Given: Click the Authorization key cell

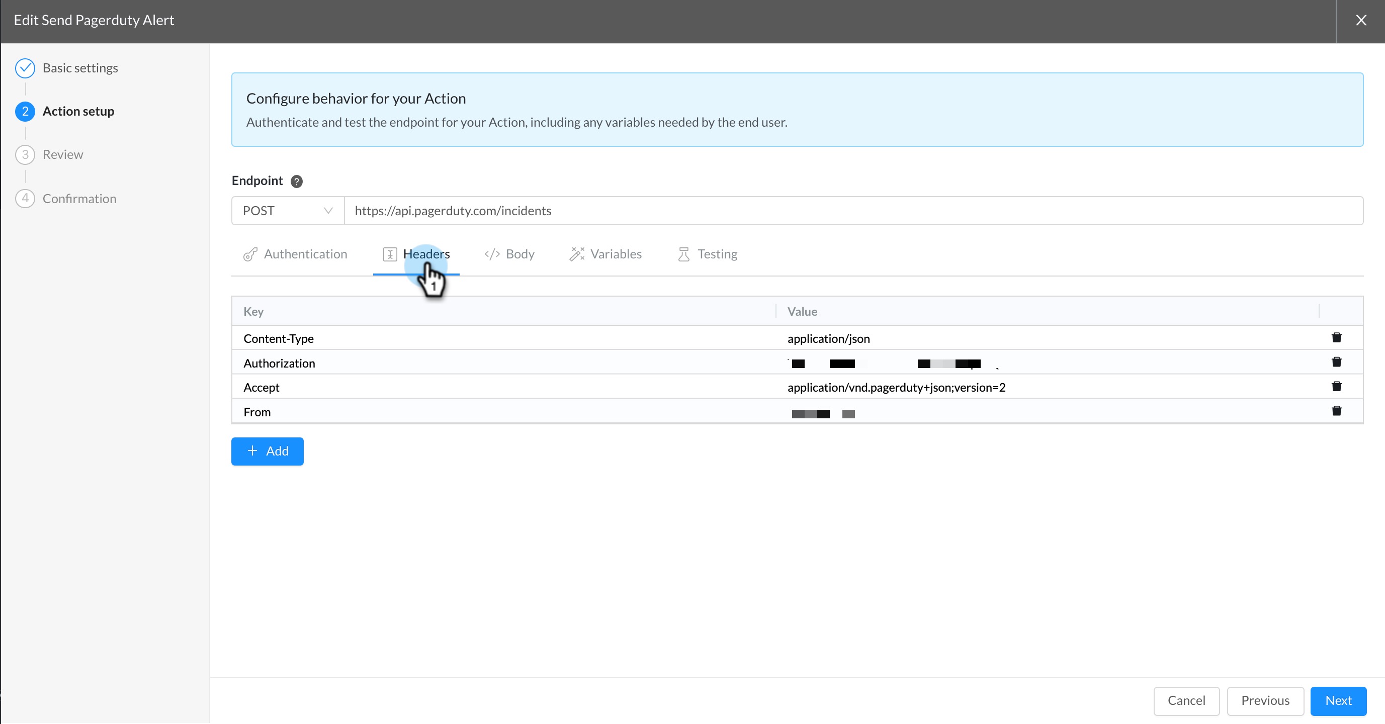Looking at the screenshot, I should click(x=504, y=364).
